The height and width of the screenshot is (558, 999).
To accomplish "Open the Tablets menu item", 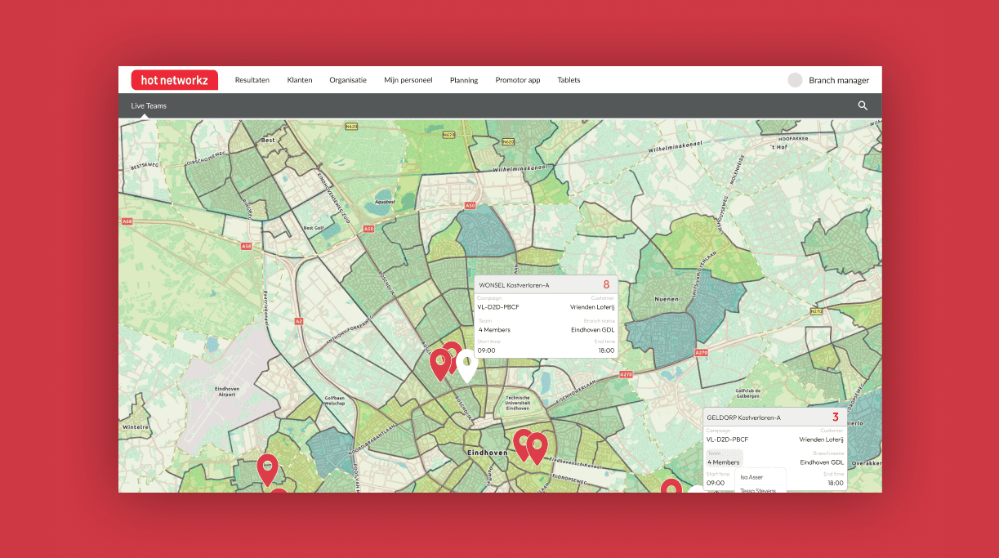I will (x=569, y=80).
